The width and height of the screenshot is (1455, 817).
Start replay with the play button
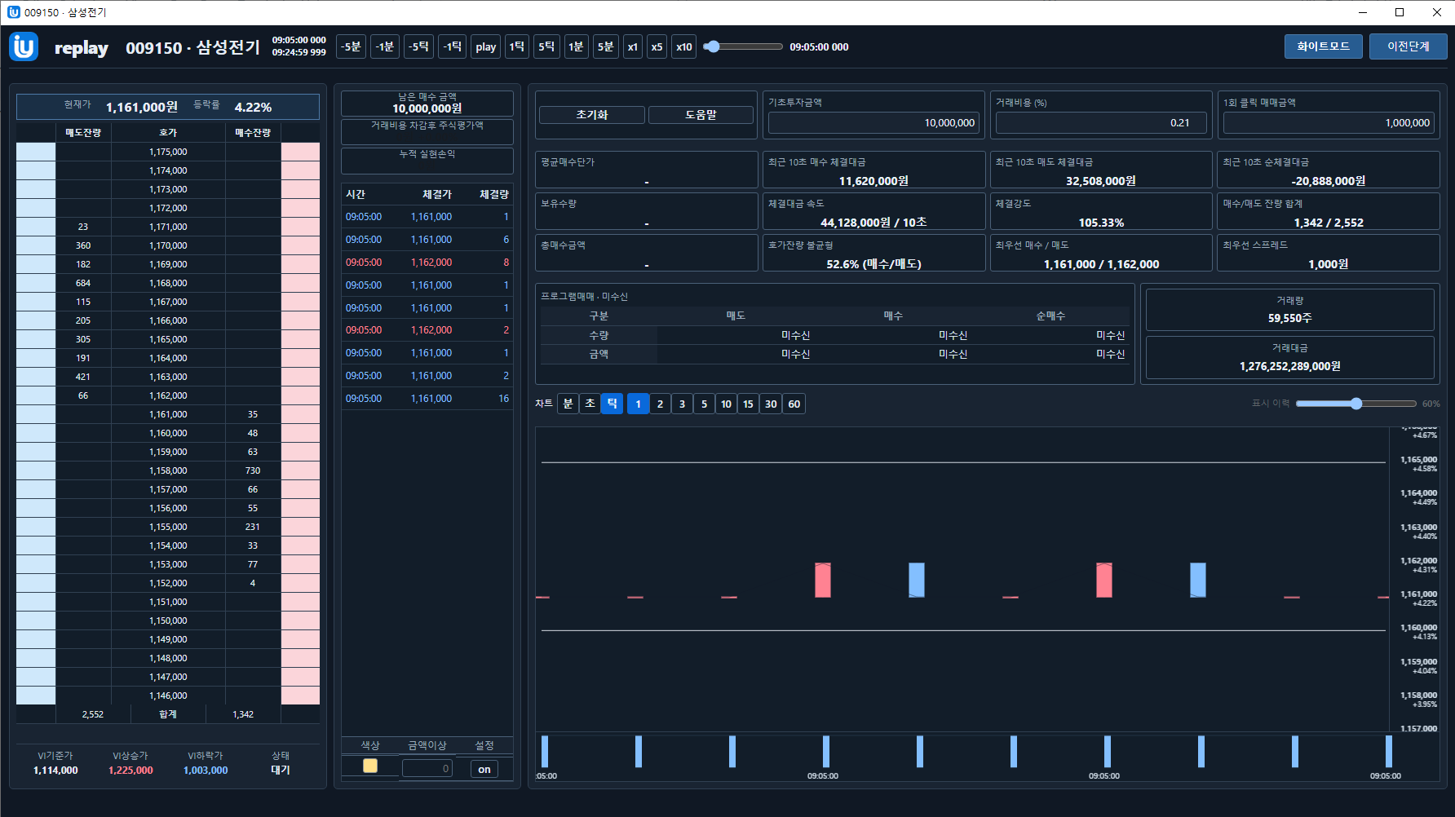pos(486,46)
